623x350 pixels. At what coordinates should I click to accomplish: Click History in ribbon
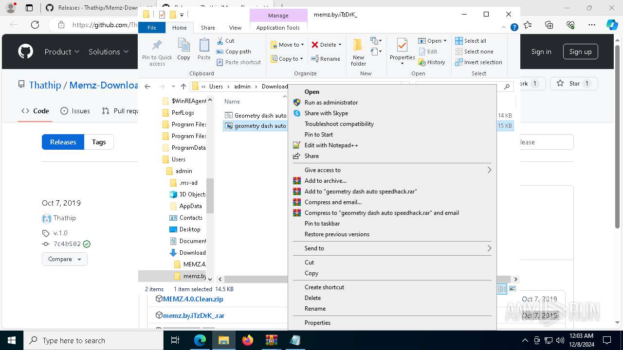[432, 62]
